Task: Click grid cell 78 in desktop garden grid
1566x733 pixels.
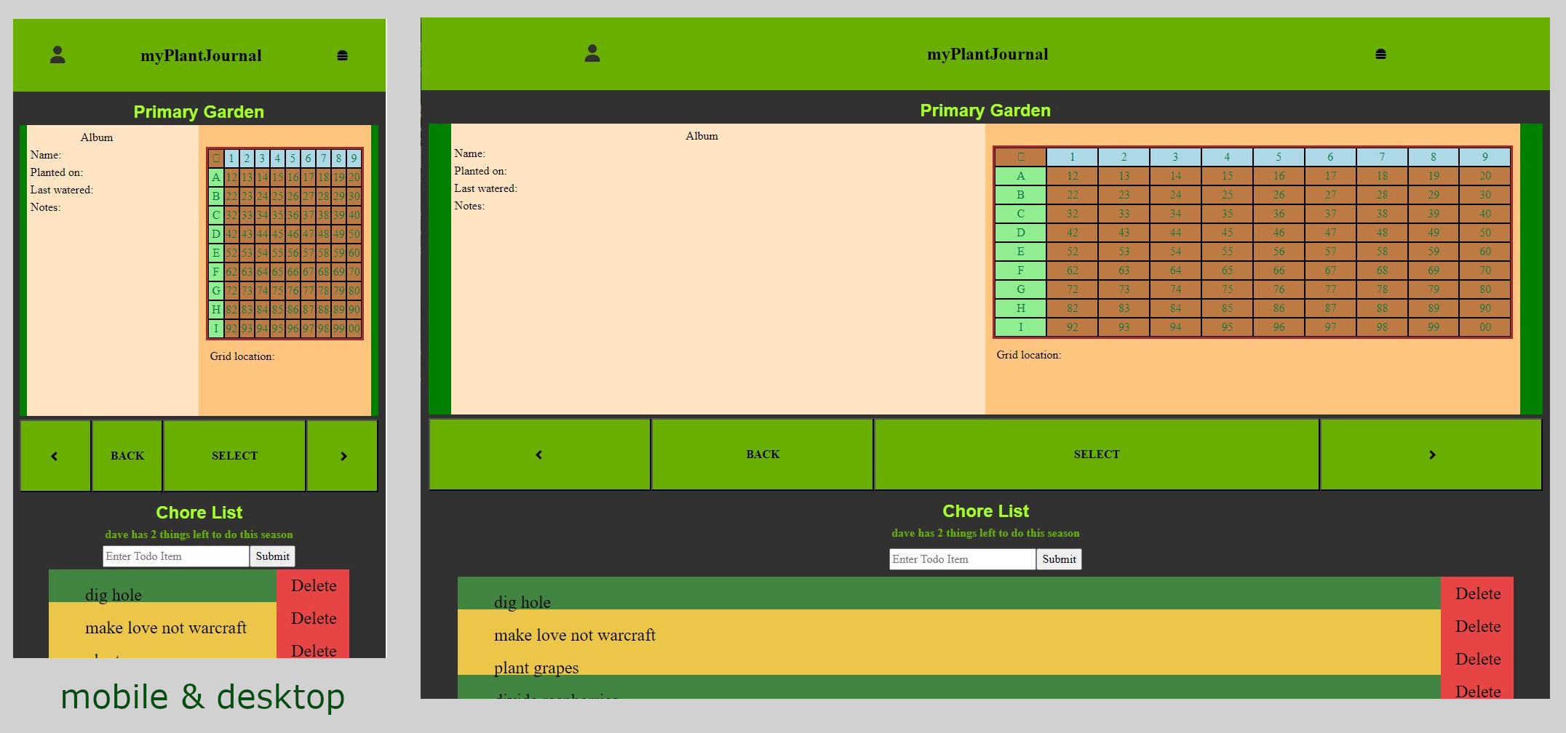Action: (1381, 289)
